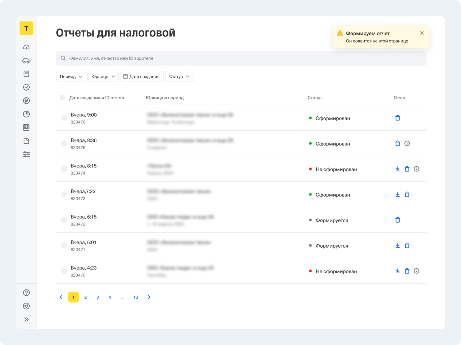Show info for report 823475

407,144
